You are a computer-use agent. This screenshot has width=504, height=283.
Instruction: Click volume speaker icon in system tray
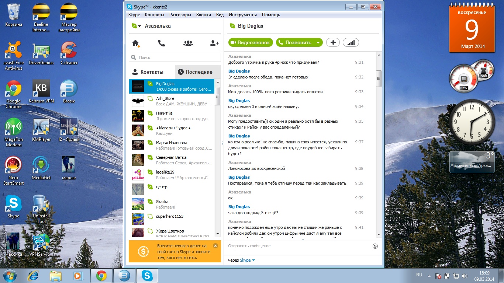[465, 276]
